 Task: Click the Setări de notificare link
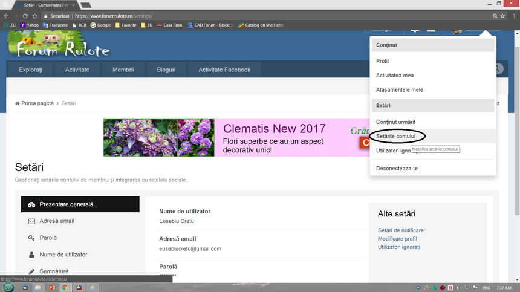click(400, 230)
